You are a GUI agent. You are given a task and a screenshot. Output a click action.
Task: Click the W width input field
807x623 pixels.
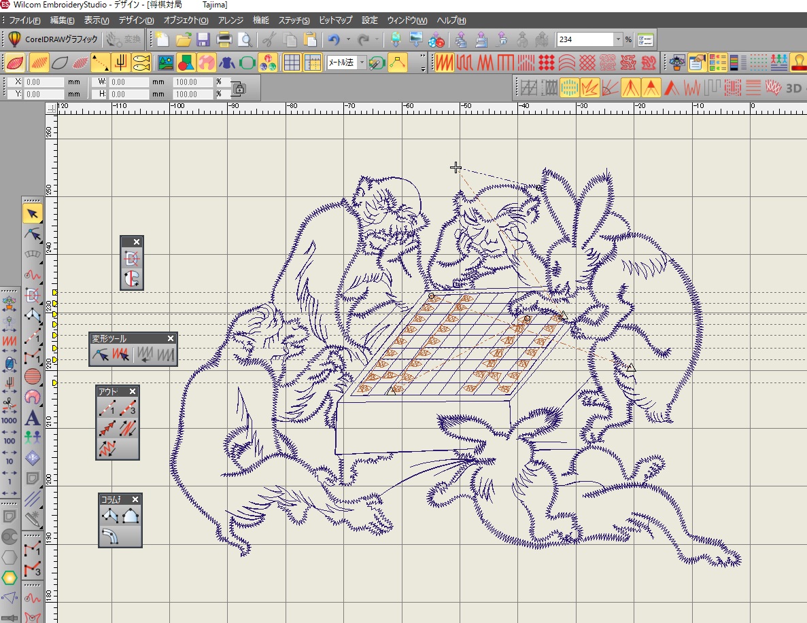point(129,82)
